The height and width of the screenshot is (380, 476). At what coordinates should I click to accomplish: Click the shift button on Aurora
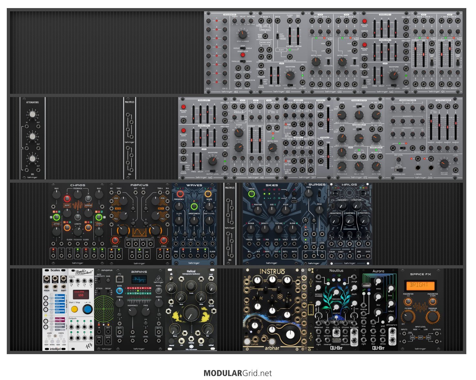click(383, 322)
